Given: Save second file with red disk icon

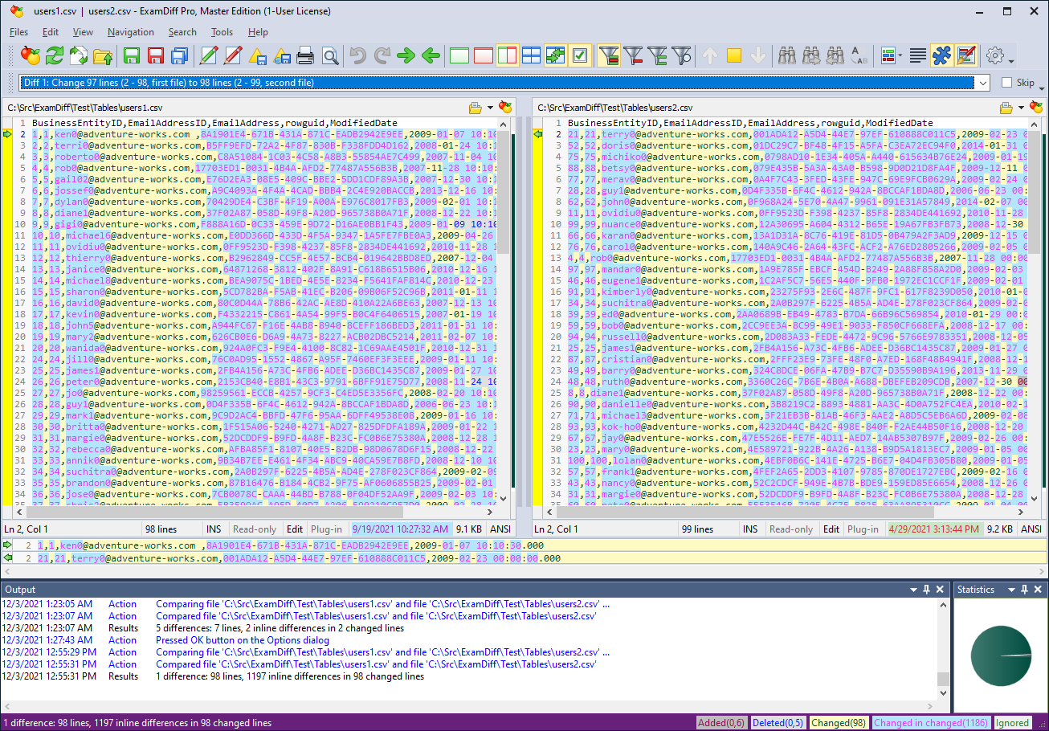Looking at the screenshot, I should pyautogui.click(x=157, y=55).
